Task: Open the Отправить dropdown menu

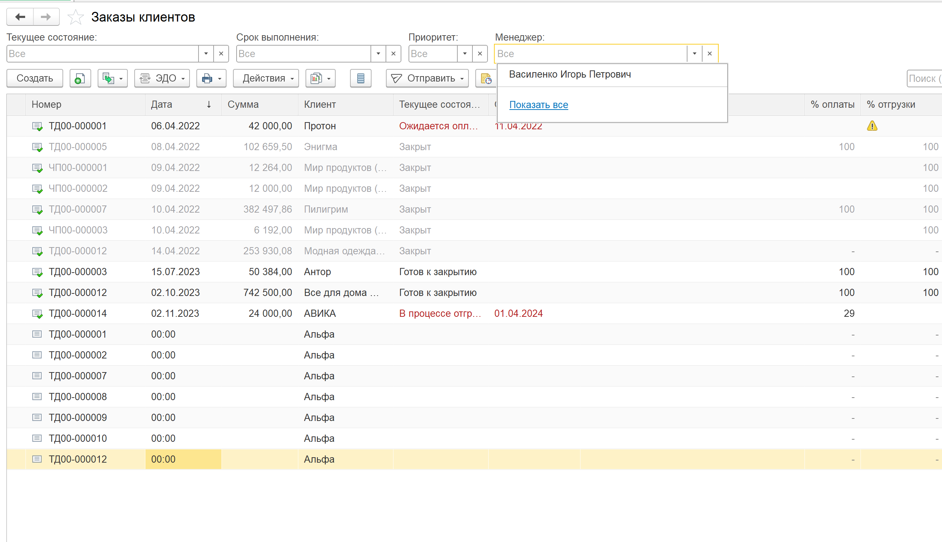Action: [427, 78]
